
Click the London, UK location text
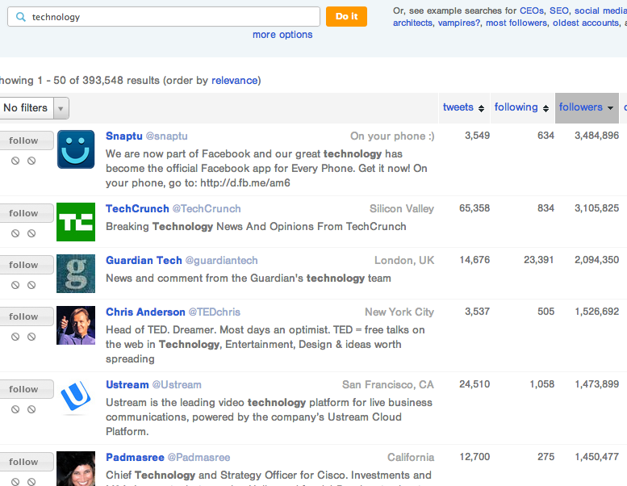click(x=404, y=261)
